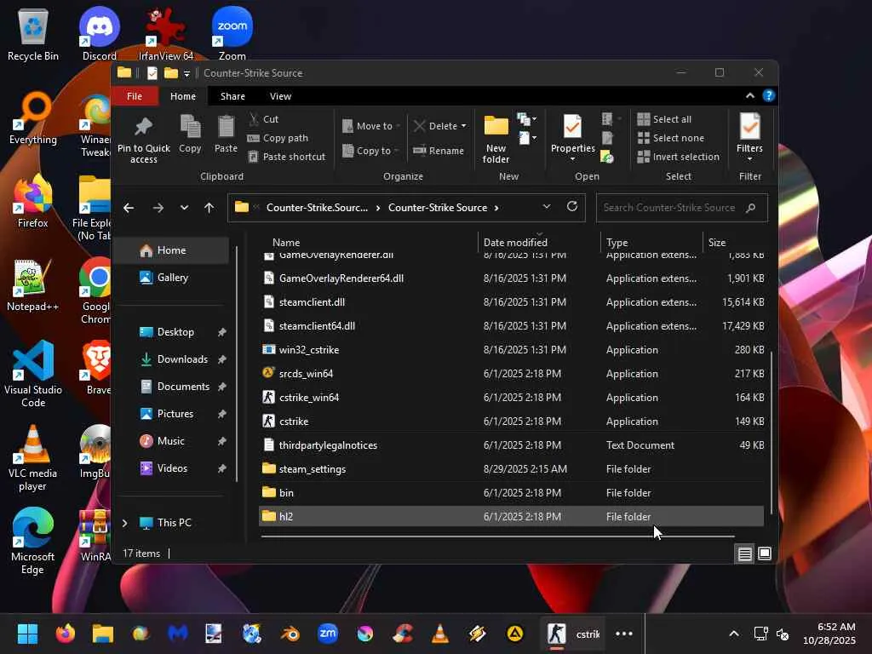Switch to details view layout
Image resolution: width=872 pixels, height=654 pixels.
[745, 554]
